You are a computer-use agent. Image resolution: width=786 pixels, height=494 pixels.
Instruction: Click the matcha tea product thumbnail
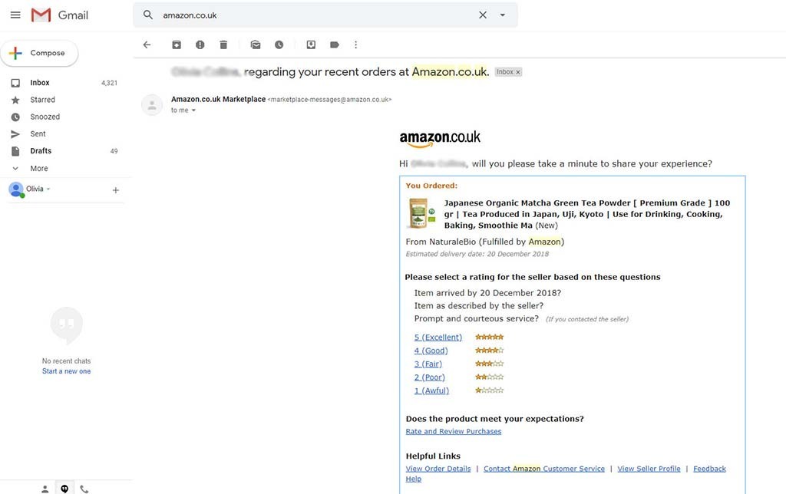click(421, 213)
